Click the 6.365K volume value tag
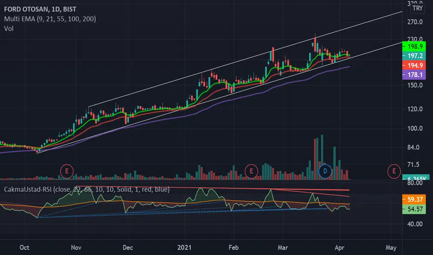This screenshot has height=255, width=433. tap(416, 178)
